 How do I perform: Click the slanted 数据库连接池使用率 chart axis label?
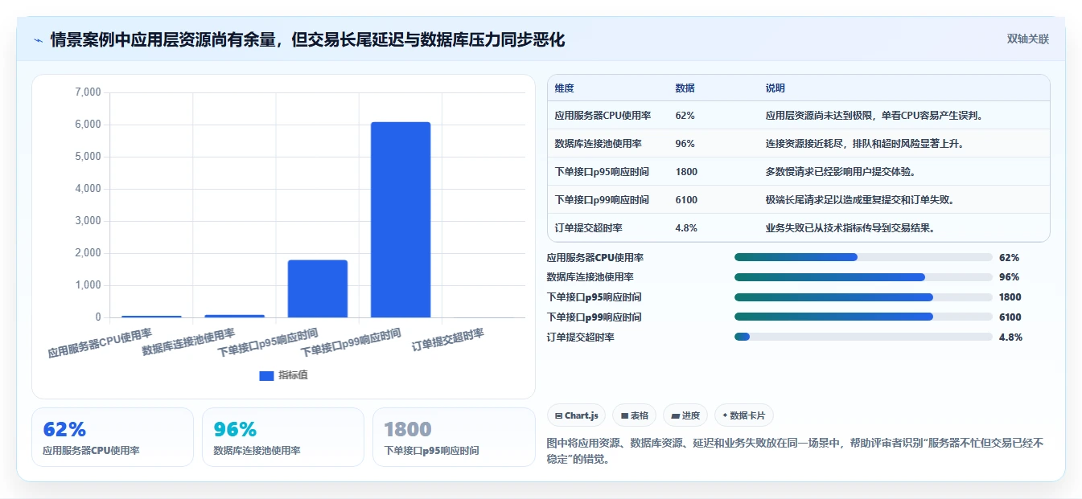(188, 342)
